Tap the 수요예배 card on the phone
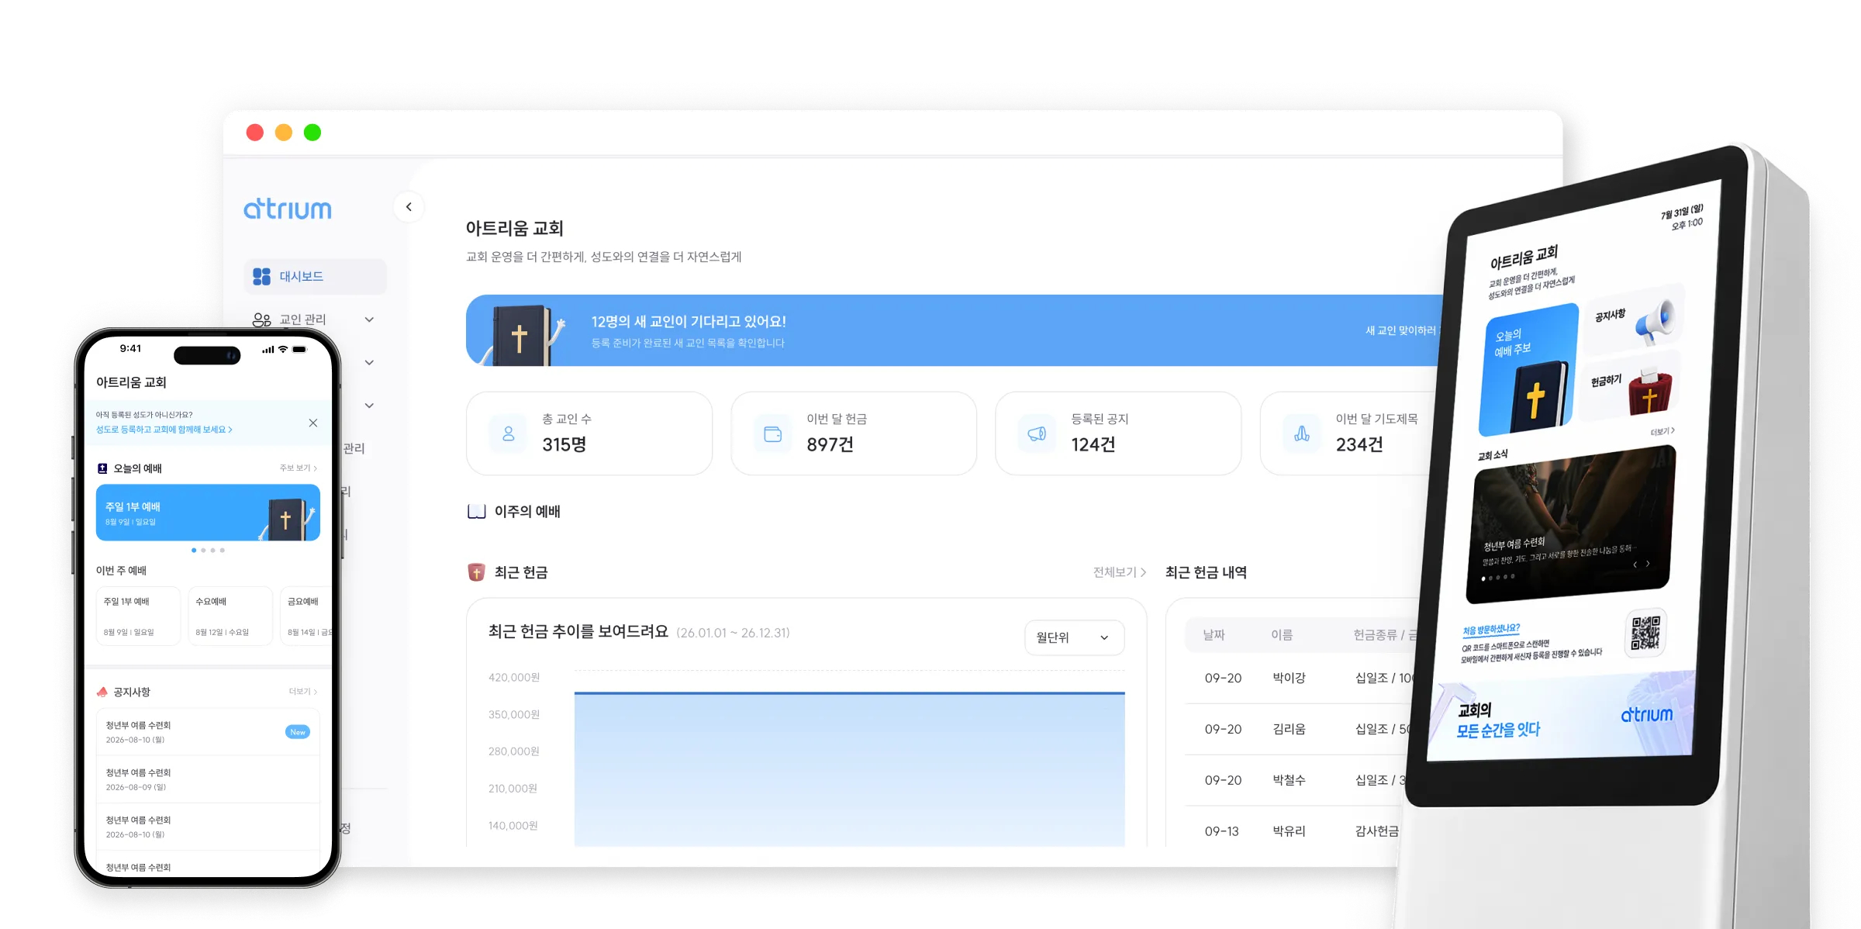The image size is (1861, 929). coord(230,616)
